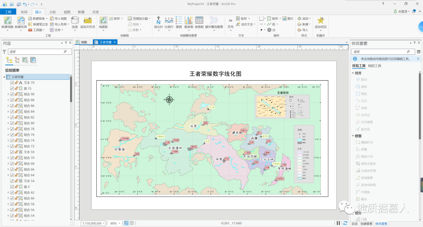Toggle visibility checkbox of 组合 90

click(12, 94)
